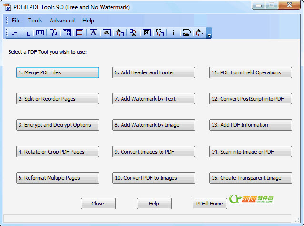The height and width of the screenshot is (226, 304).
Task: Select 3. Encrypt and Decrypt Options
Action: click(58, 125)
